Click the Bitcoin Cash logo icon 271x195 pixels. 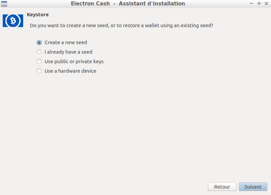(13, 21)
